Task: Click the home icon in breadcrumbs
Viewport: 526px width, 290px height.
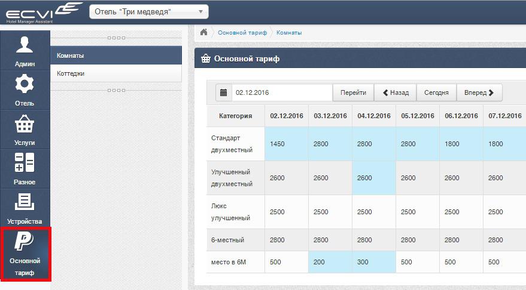Action: [204, 32]
